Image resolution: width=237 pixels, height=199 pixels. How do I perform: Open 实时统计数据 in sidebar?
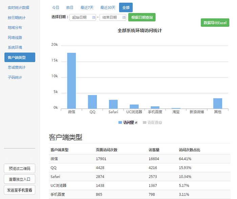(x=18, y=7)
